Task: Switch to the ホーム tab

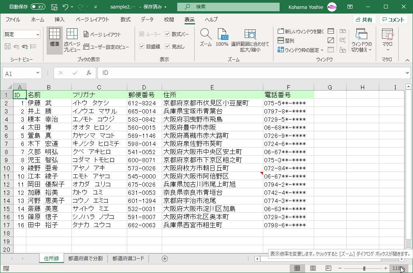Action: click(x=37, y=19)
